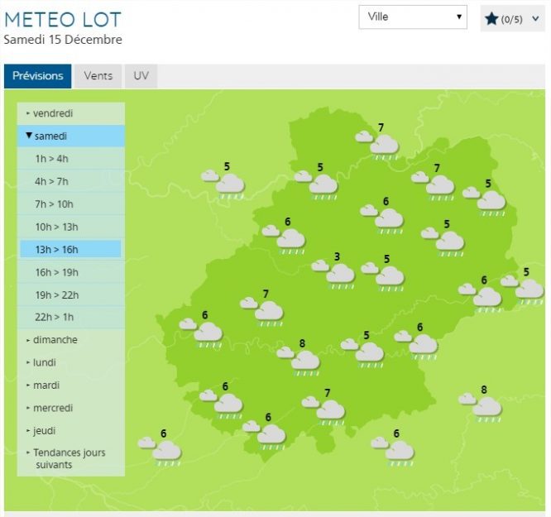Expand the lundi forecast day
Image resolution: width=551 pixels, height=517 pixels.
click(x=71, y=362)
